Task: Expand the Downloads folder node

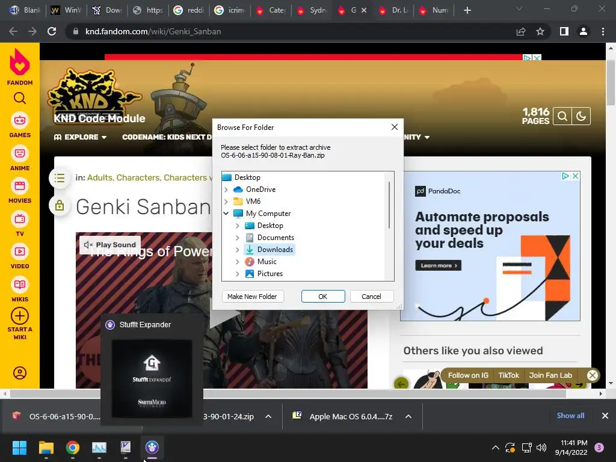Action: click(237, 250)
